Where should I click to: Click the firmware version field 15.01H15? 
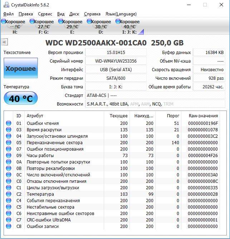(x=116, y=53)
